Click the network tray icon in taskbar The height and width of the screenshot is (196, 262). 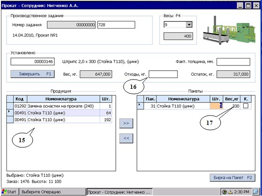coord(225,191)
